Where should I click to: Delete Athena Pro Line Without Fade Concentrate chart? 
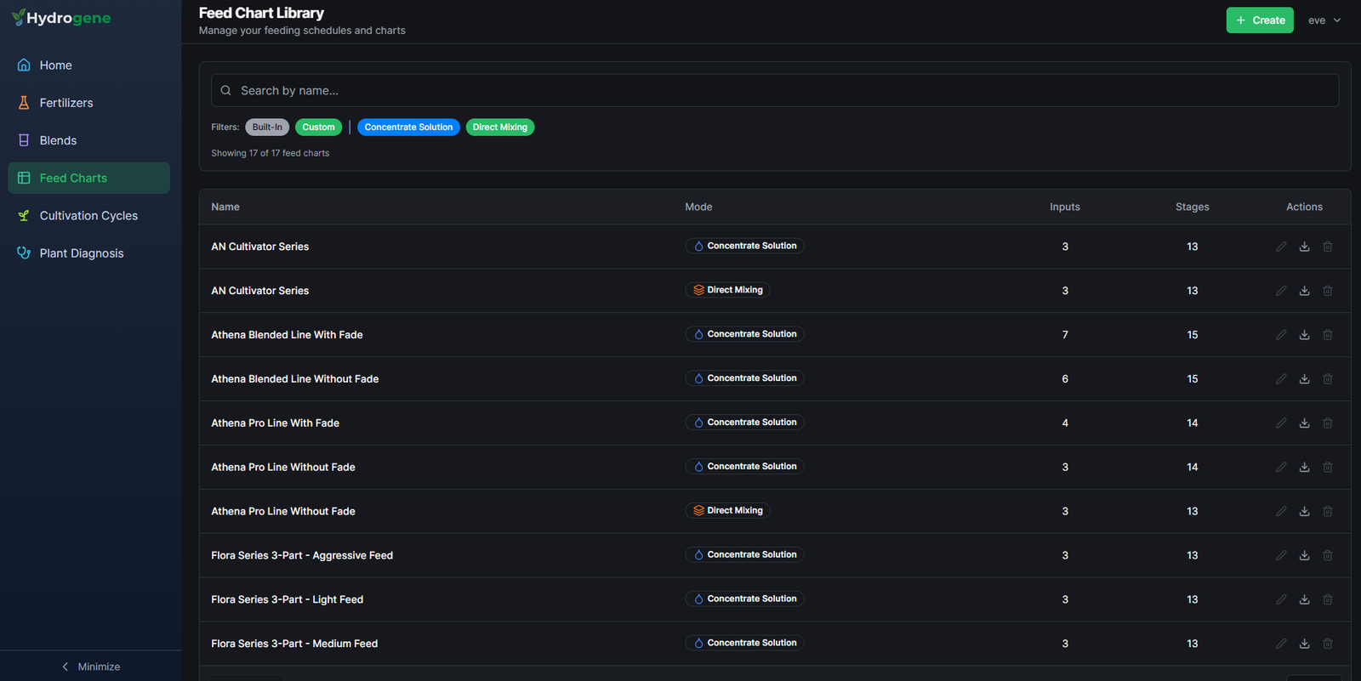[1328, 468]
